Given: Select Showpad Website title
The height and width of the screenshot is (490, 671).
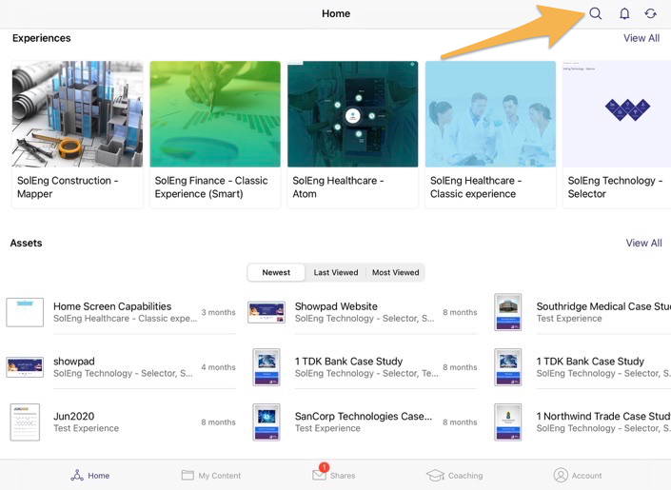Looking at the screenshot, I should point(336,306).
